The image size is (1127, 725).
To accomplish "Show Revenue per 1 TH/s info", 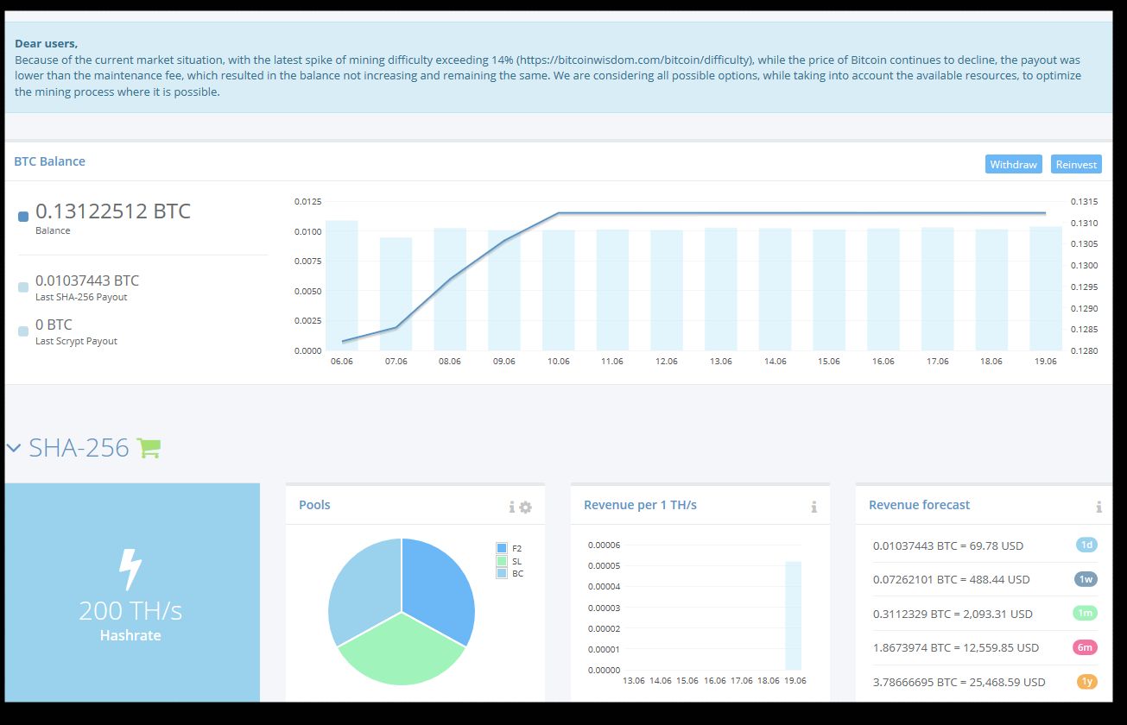I will 814,507.
